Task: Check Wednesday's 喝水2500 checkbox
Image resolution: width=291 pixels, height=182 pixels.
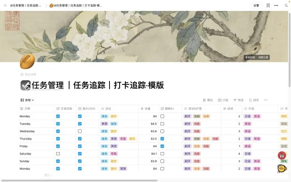Action: [x=80, y=131]
